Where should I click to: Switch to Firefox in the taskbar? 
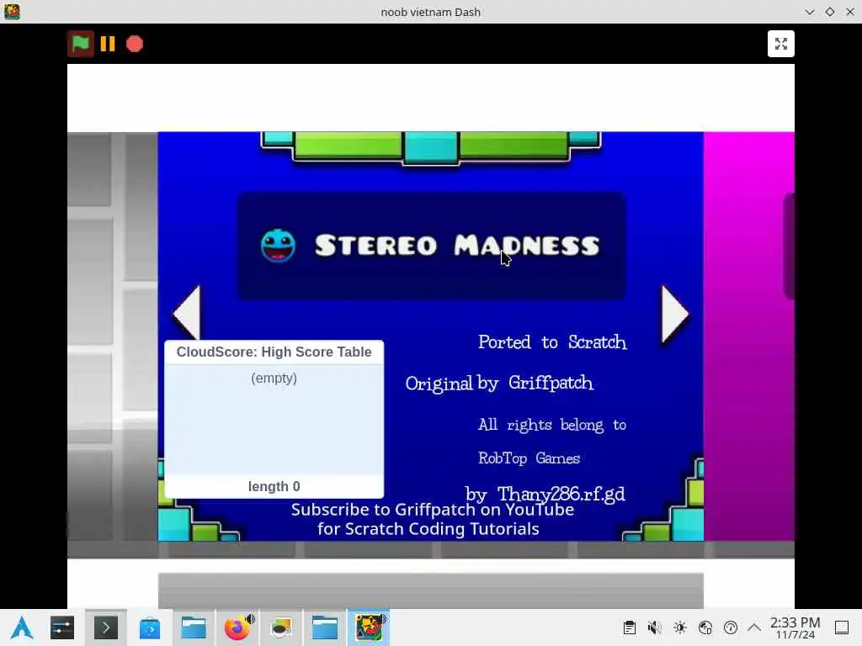point(237,627)
